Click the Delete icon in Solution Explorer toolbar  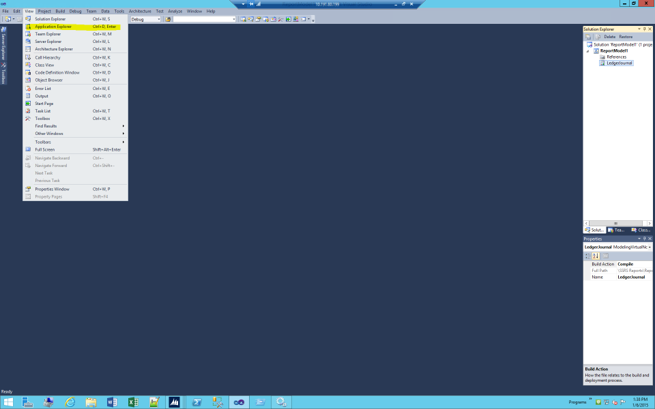pos(609,37)
